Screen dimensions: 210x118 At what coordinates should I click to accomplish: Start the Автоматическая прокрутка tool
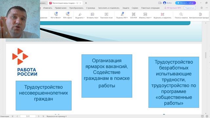click(199, 15)
